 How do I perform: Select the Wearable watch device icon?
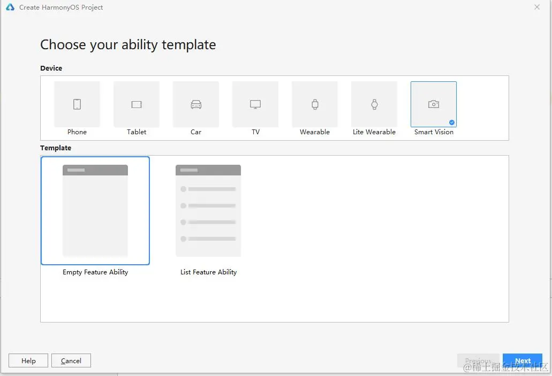coord(315,104)
